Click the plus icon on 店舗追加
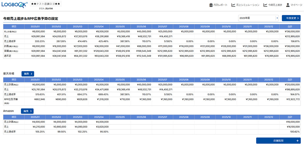 click(297, 141)
